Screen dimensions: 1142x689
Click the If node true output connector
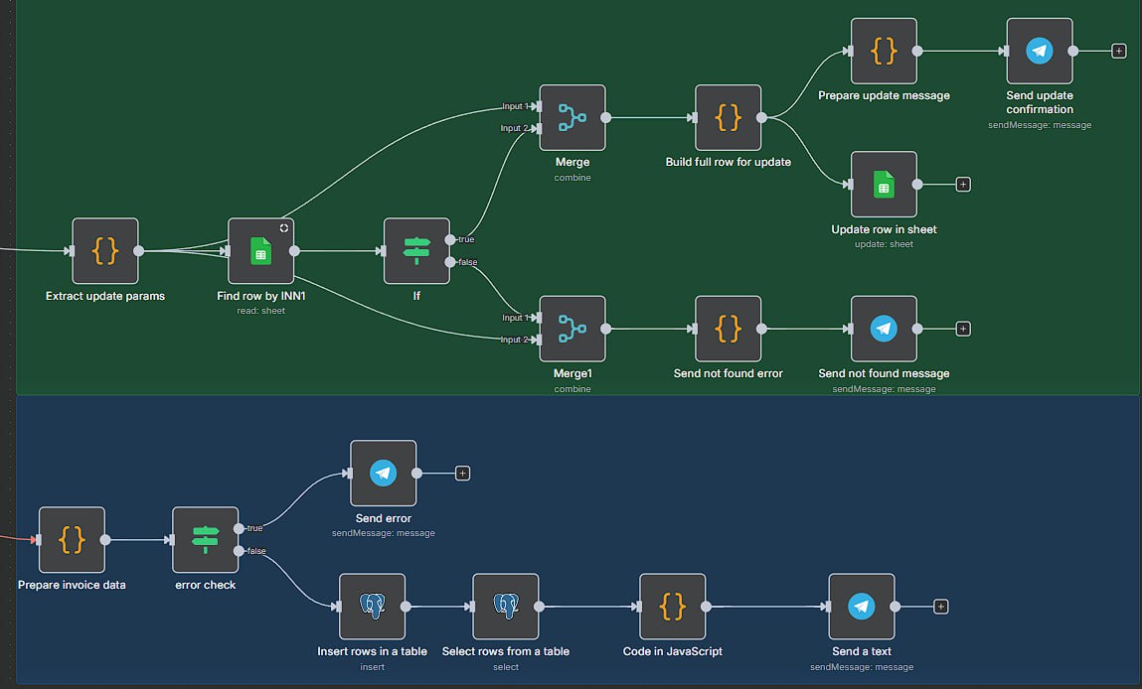450,239
